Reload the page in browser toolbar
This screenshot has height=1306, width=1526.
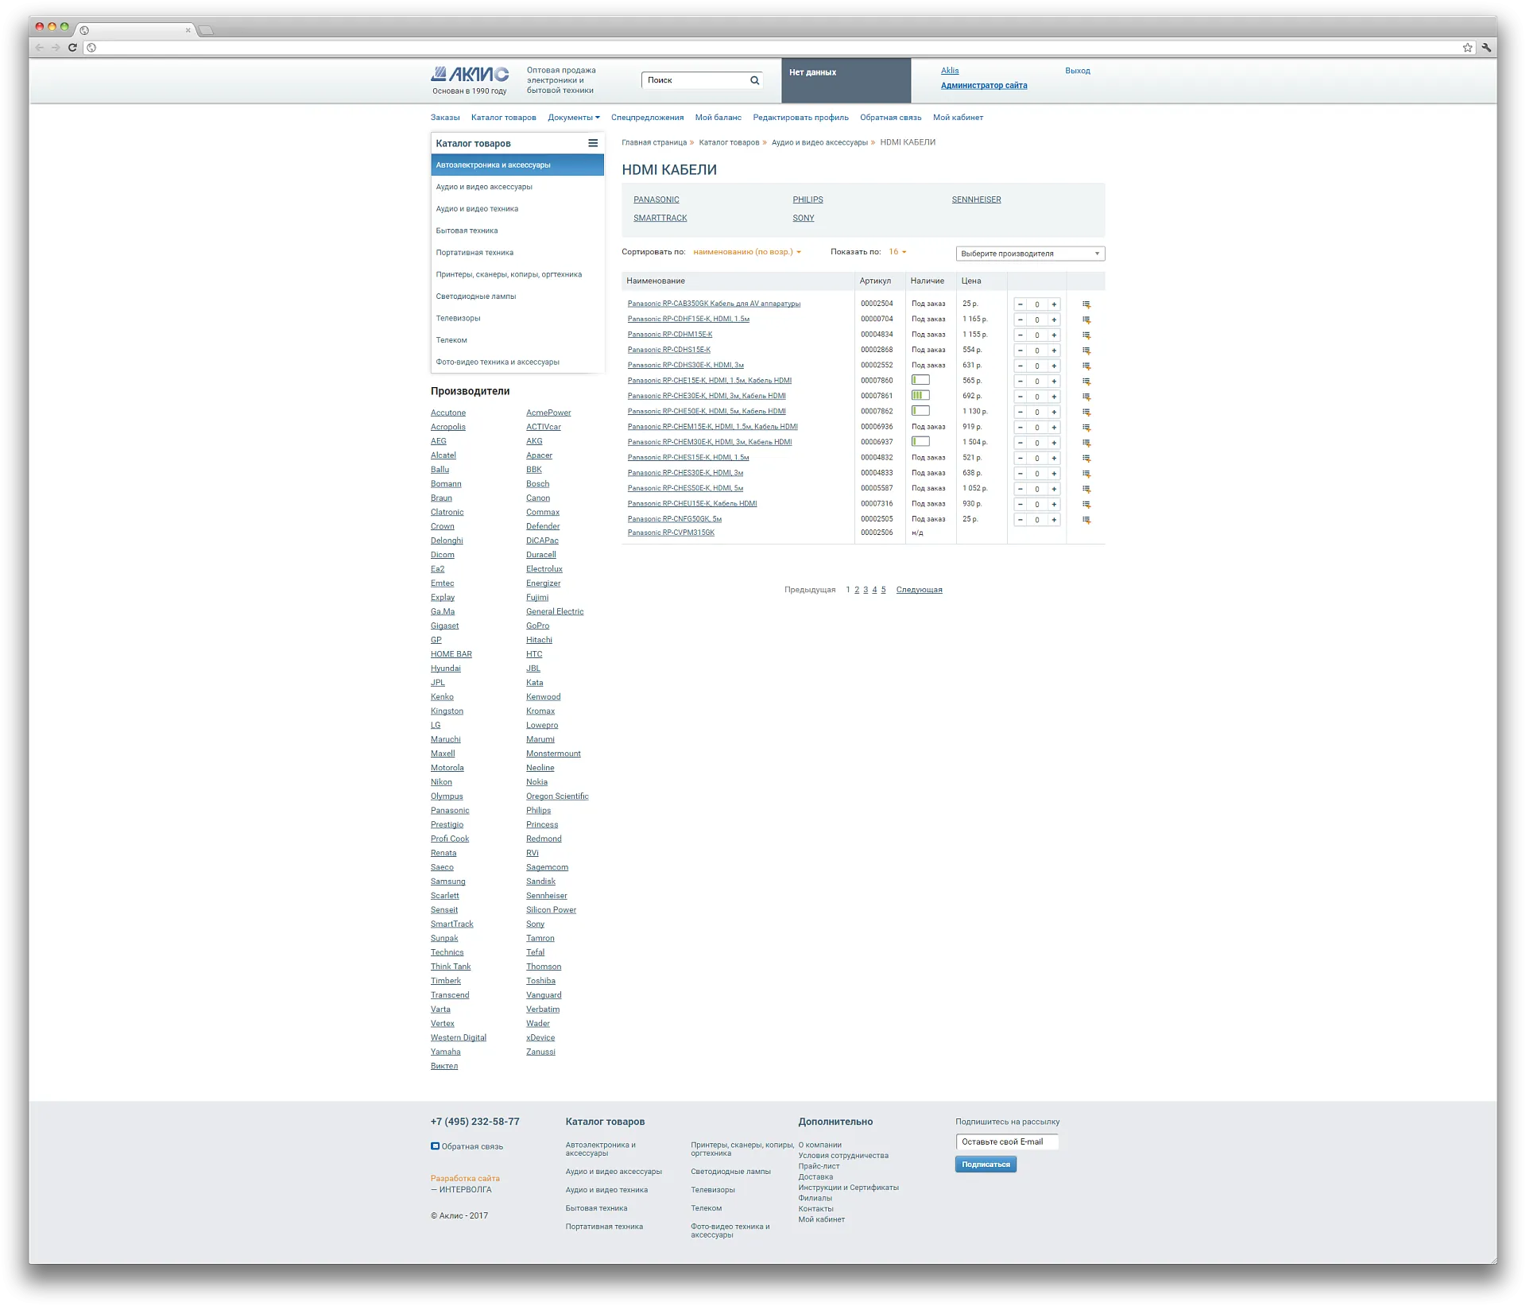[72, 48]
